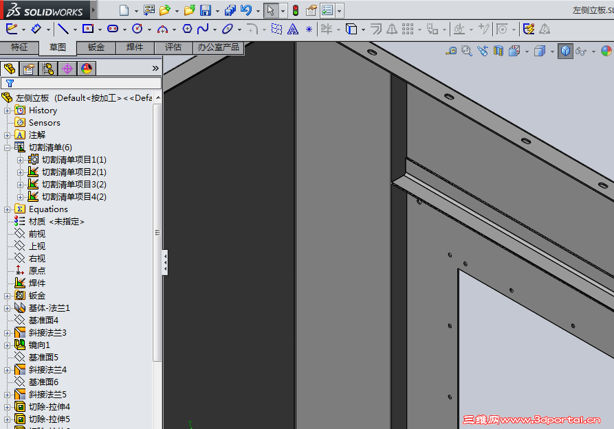Select the Smart Dimension tool

36,29
